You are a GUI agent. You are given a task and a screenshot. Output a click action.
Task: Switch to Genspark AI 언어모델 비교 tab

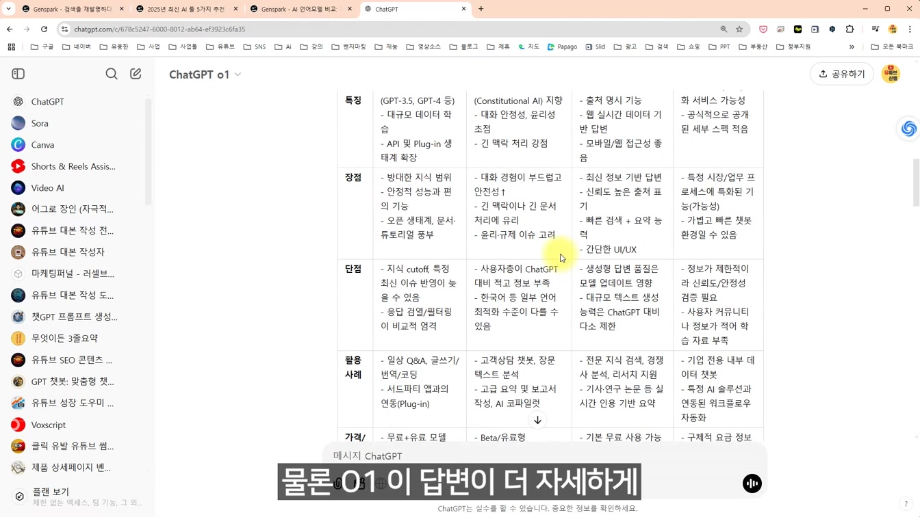click(301, 9)
